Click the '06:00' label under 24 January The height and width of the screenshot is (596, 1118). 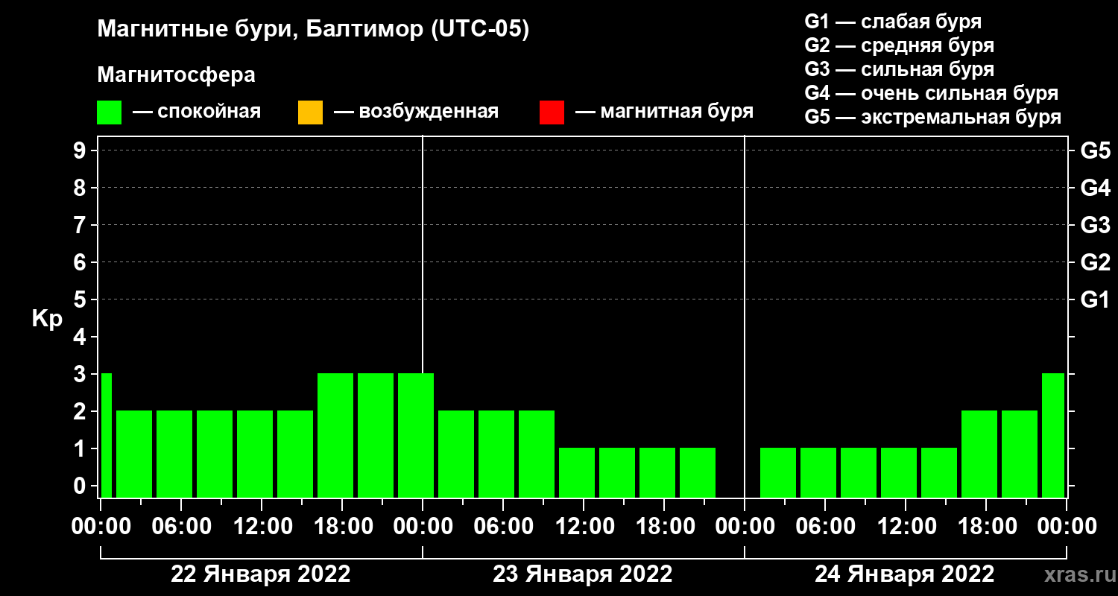[825, 527]
